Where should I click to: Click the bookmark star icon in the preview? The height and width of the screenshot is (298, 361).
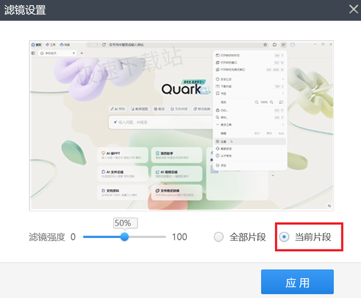pos(265,44)
